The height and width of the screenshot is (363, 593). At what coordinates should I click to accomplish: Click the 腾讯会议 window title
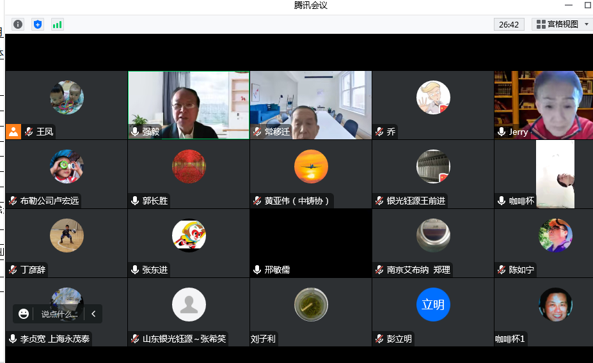coord(310,5)
